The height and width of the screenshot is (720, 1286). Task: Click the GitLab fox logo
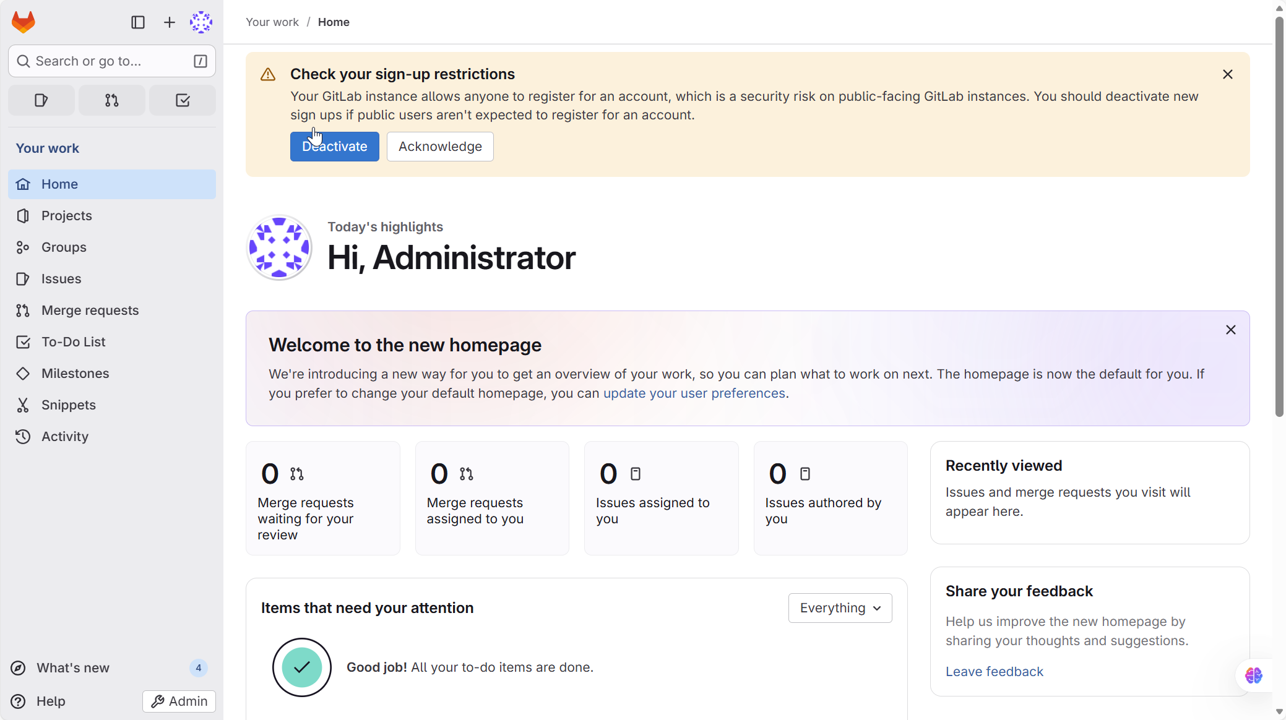tap(24, 22)
